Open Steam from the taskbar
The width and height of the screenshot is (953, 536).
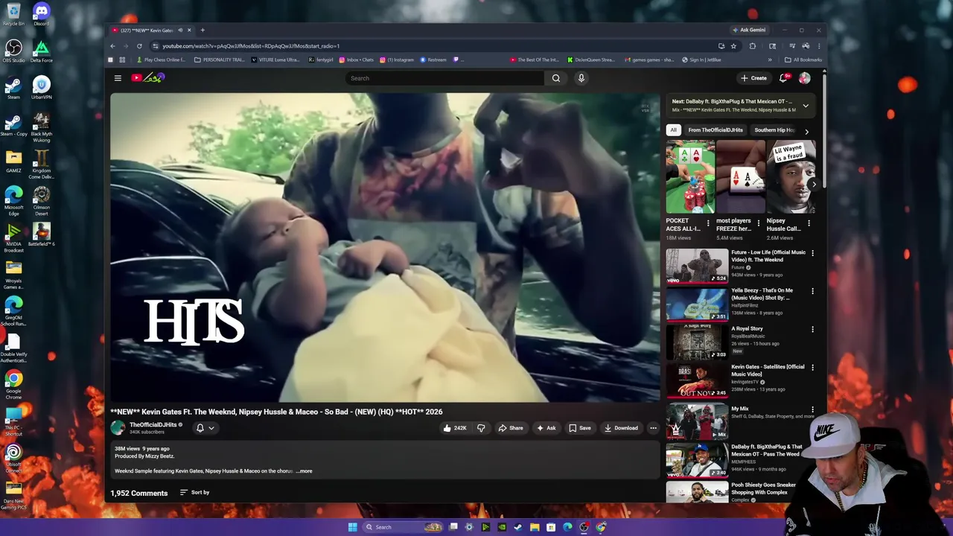pyautogui.click(x=518, y=527)
